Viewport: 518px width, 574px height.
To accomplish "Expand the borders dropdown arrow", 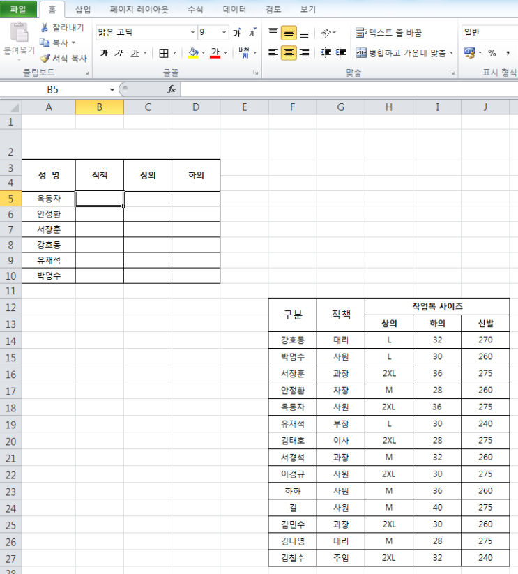I will pyautogui.click(x=174, y=53).
